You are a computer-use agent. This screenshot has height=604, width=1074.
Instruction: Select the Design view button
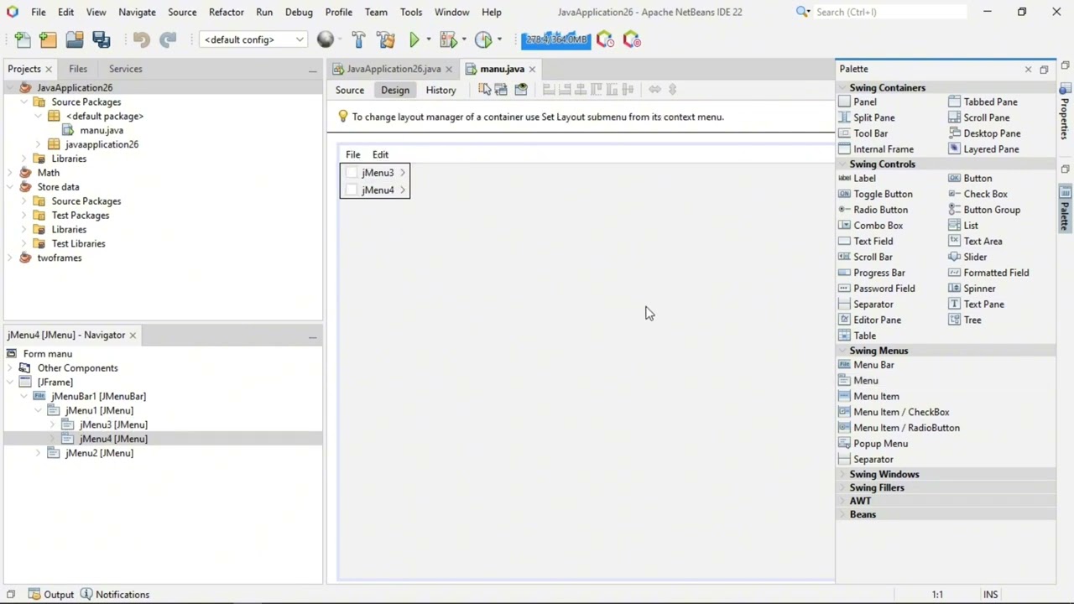[395, 90]
